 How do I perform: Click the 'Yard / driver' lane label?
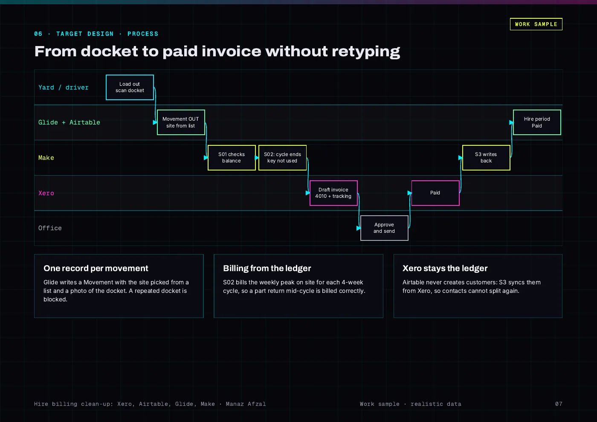(64, 87)
